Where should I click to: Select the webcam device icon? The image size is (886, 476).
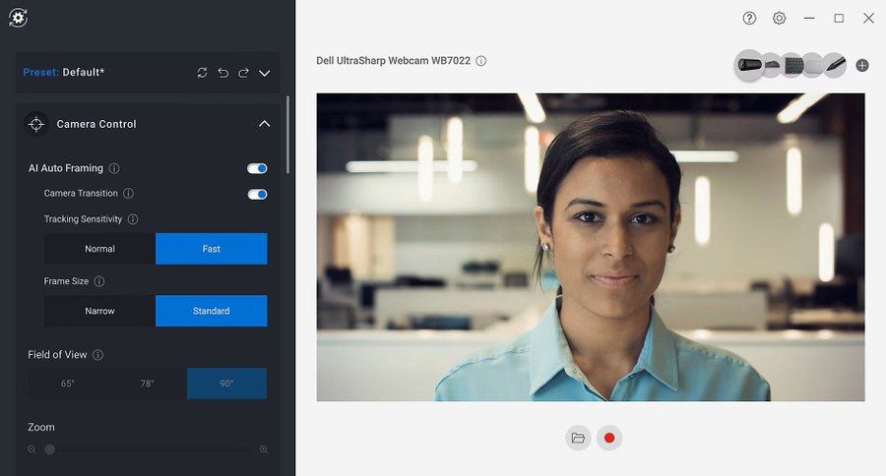750,65
